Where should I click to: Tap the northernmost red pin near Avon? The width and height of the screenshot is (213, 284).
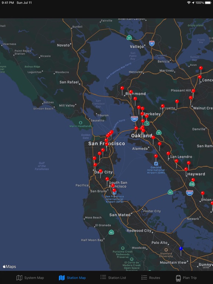(201, 68)
